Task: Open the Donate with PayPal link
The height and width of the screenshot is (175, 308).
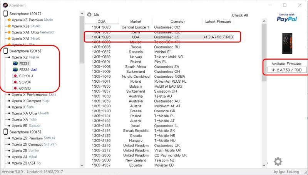Action: coord(287,18)
